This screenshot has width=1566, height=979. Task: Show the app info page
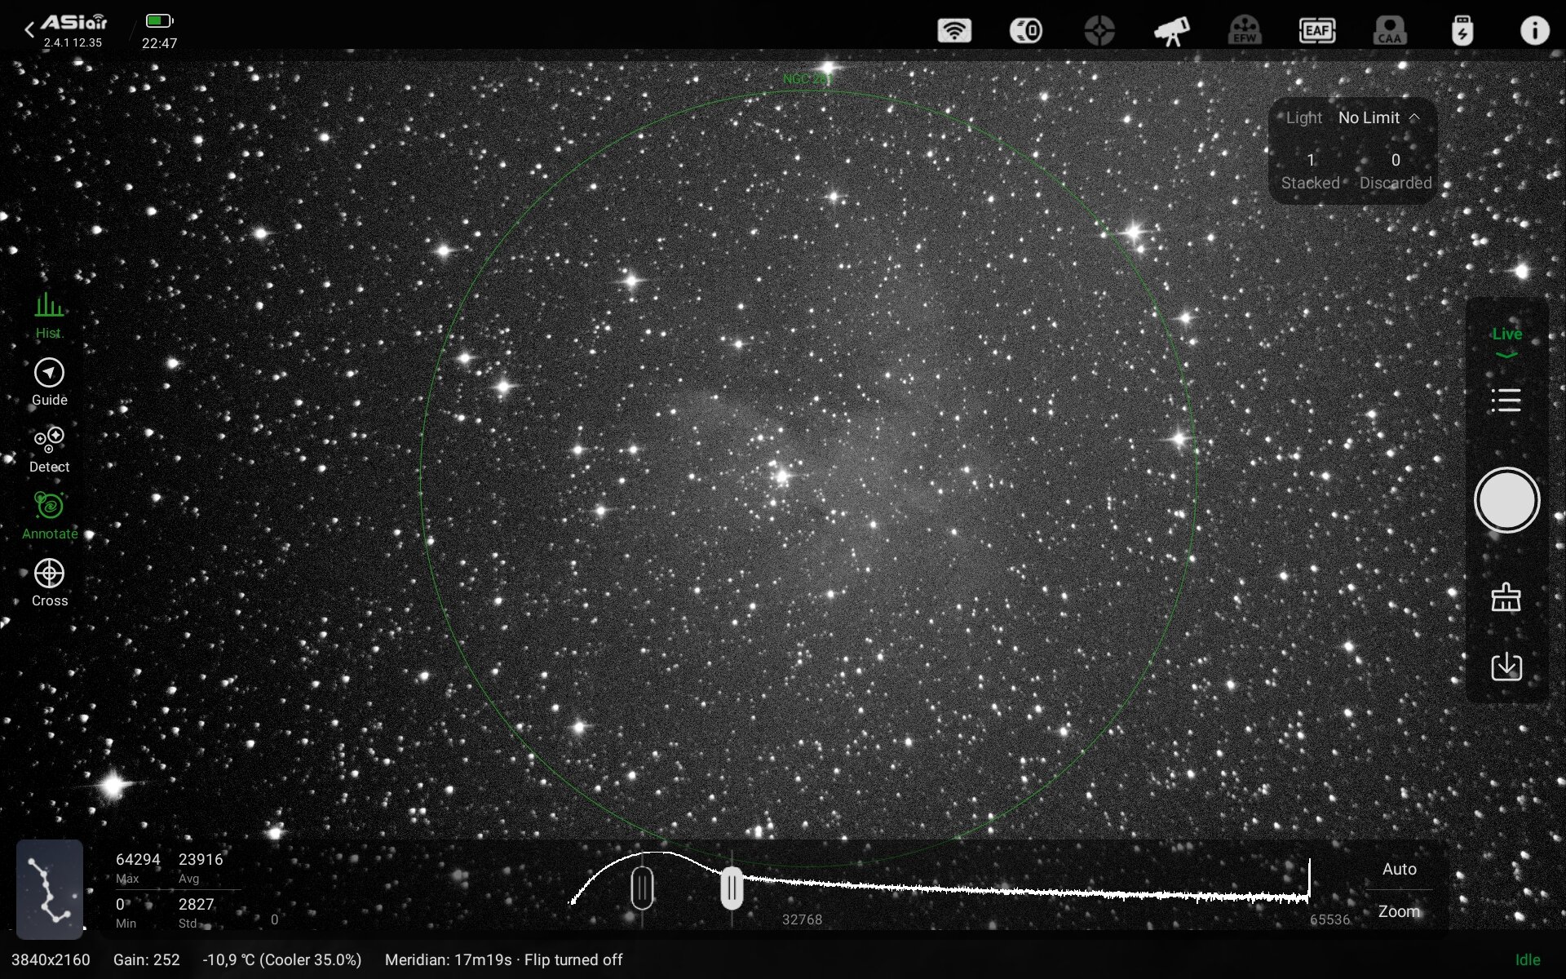1533,31
